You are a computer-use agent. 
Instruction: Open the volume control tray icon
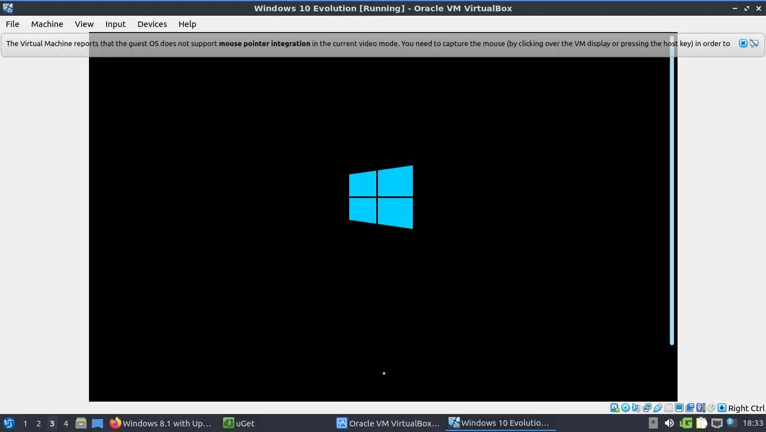point(669,423)
